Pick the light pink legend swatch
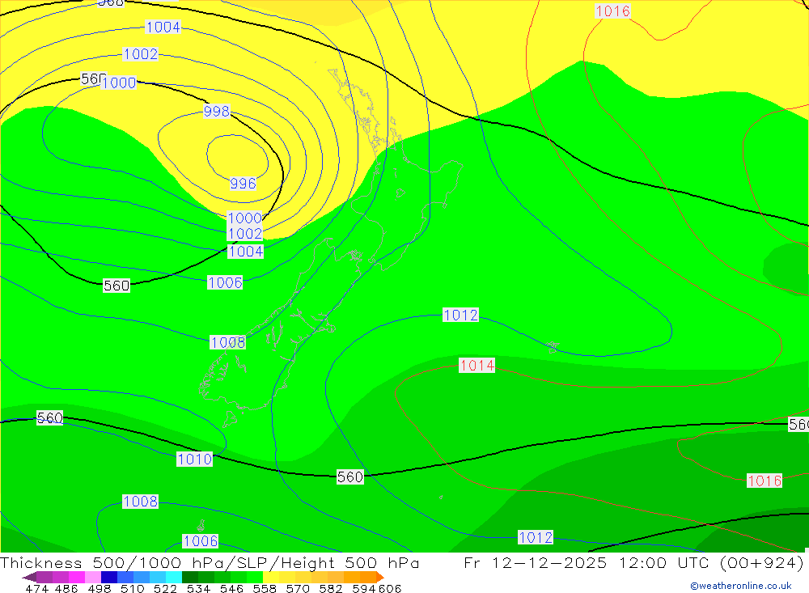 click(x=93, y=578)
